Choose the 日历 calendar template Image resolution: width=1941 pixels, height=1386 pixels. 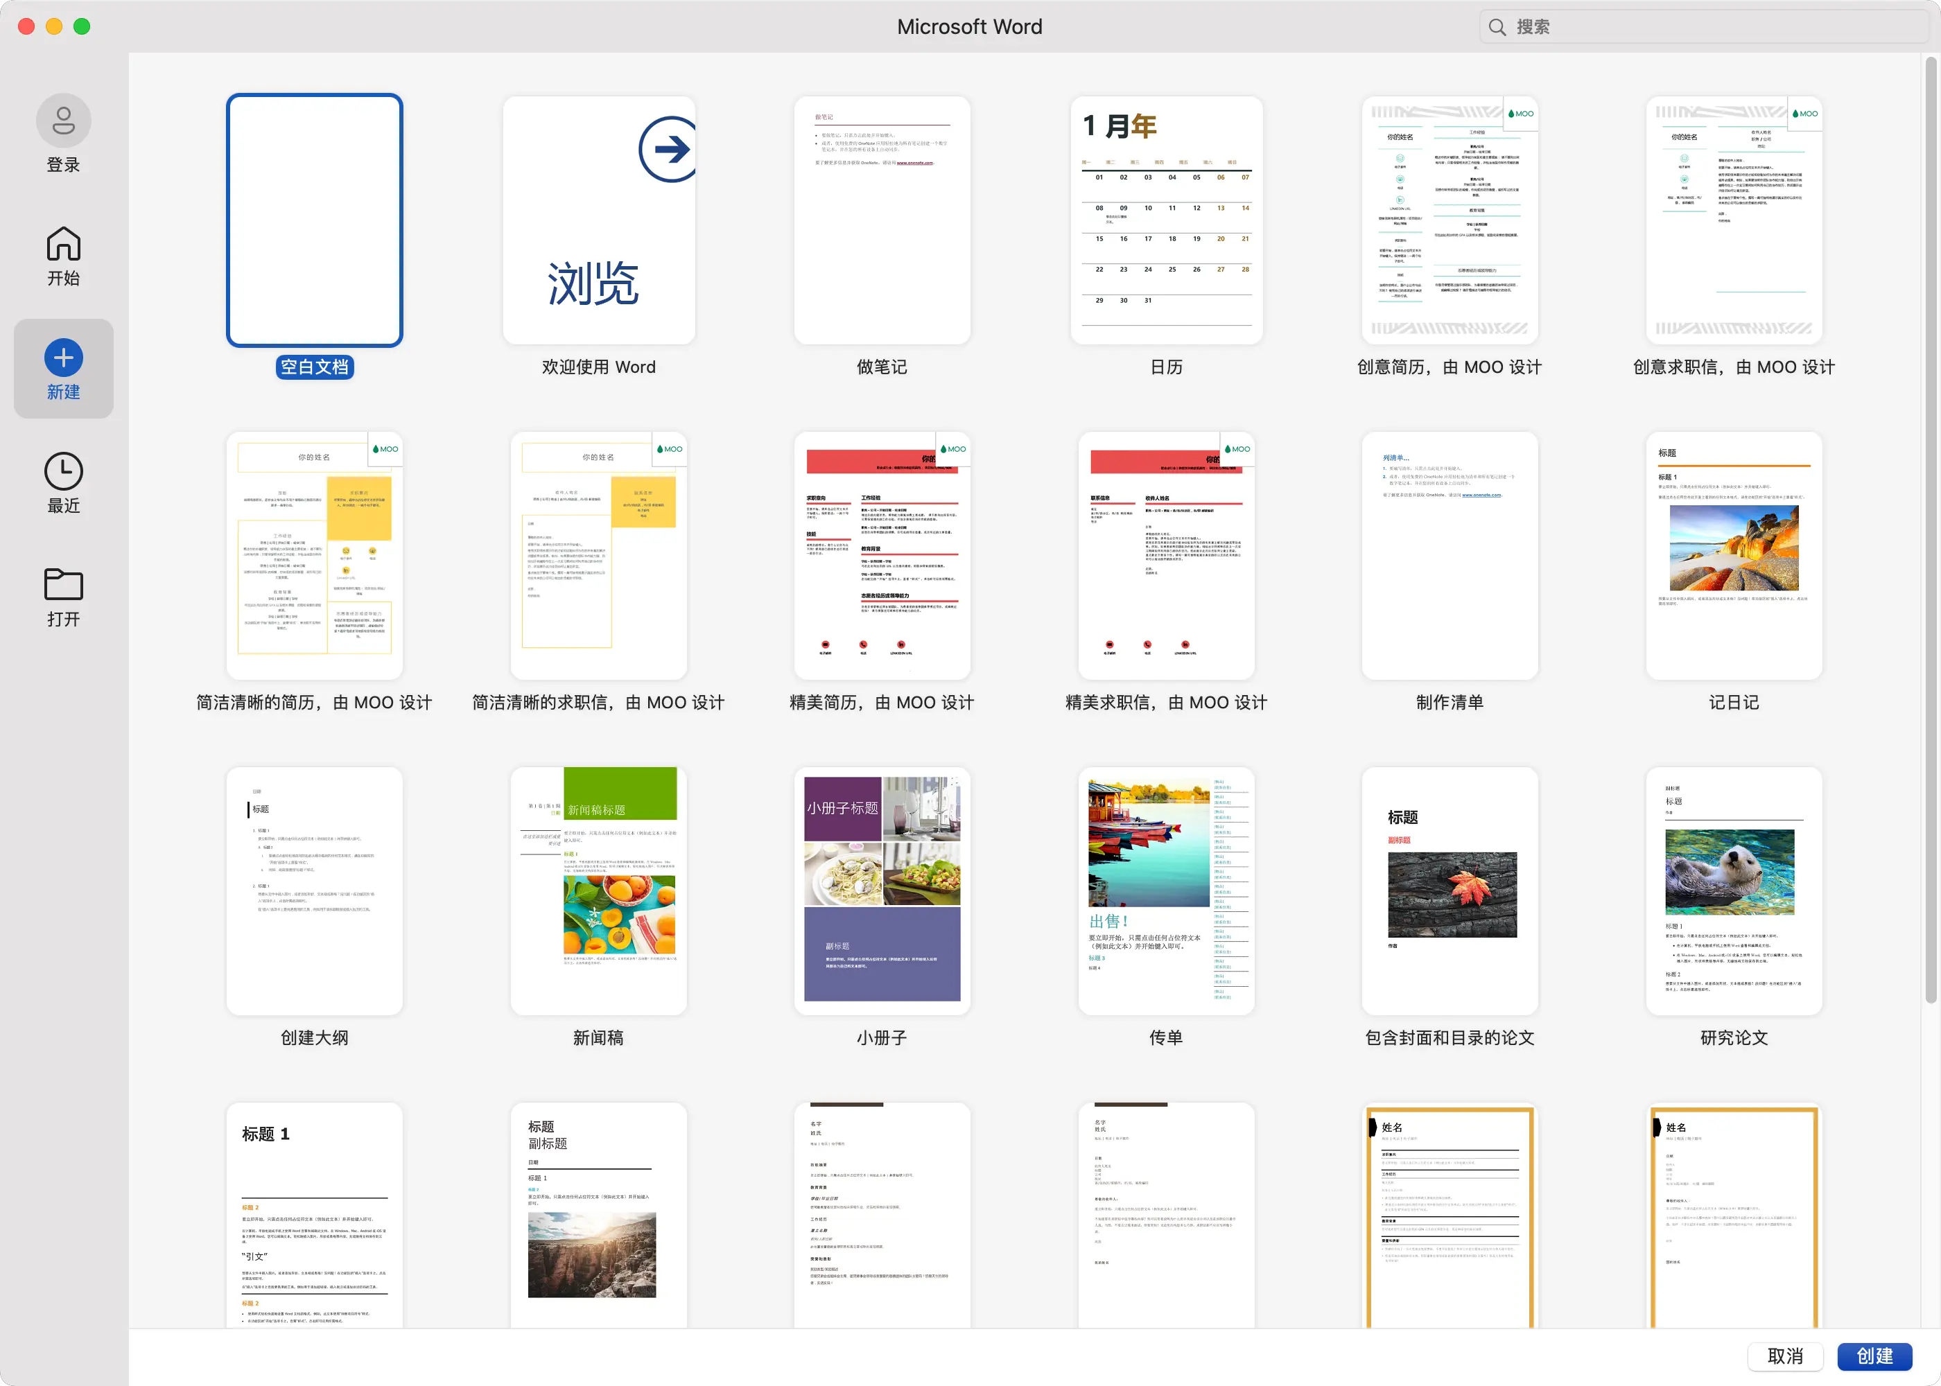tap(1166, 220)
